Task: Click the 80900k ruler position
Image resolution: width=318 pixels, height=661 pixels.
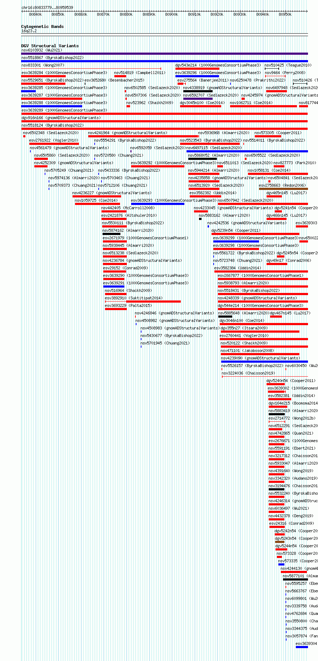Action: (x=172, y=14)
